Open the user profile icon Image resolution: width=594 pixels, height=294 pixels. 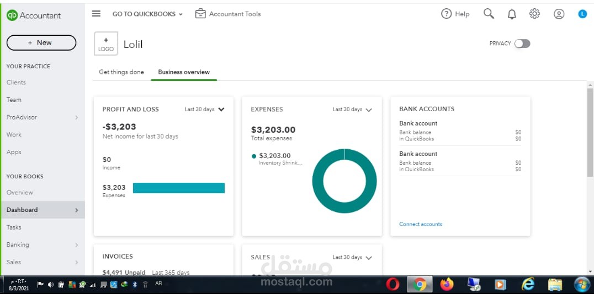click(x=559, y=14)
